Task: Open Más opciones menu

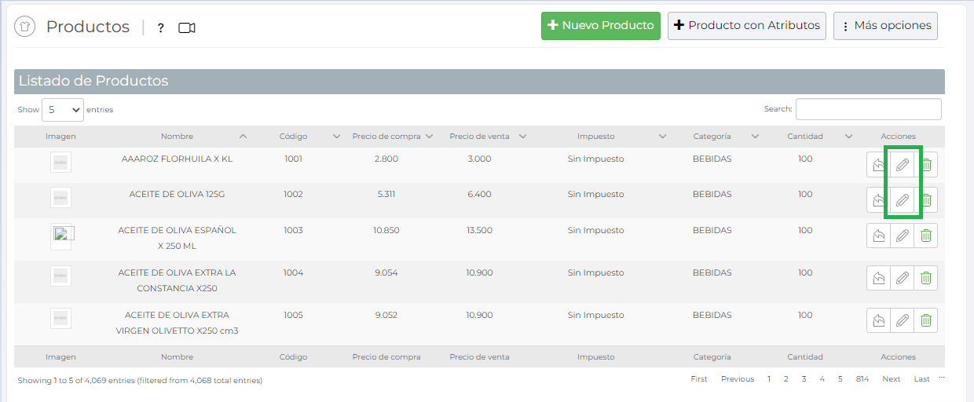Action: (885, 25)
